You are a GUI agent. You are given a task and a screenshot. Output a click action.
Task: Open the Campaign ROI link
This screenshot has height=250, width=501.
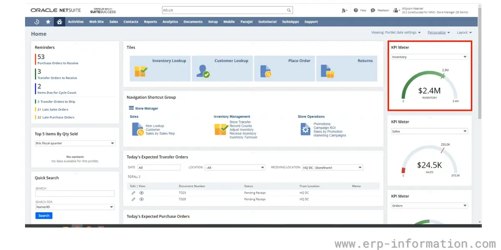324,128
